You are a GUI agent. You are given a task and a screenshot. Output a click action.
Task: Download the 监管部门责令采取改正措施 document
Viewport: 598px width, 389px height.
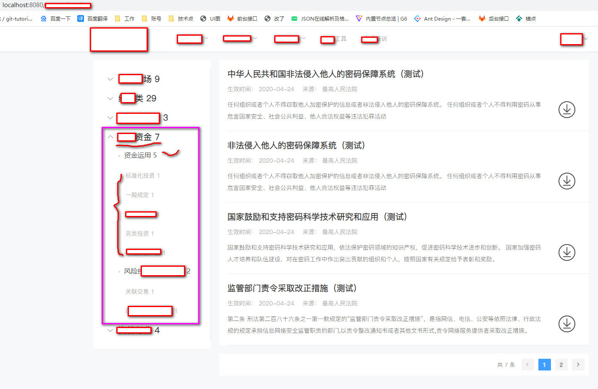pyautogui.click(x=567, y=324)
